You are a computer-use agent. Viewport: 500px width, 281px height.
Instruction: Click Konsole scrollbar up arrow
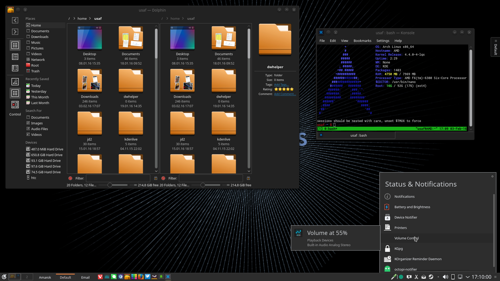point(471,47)
